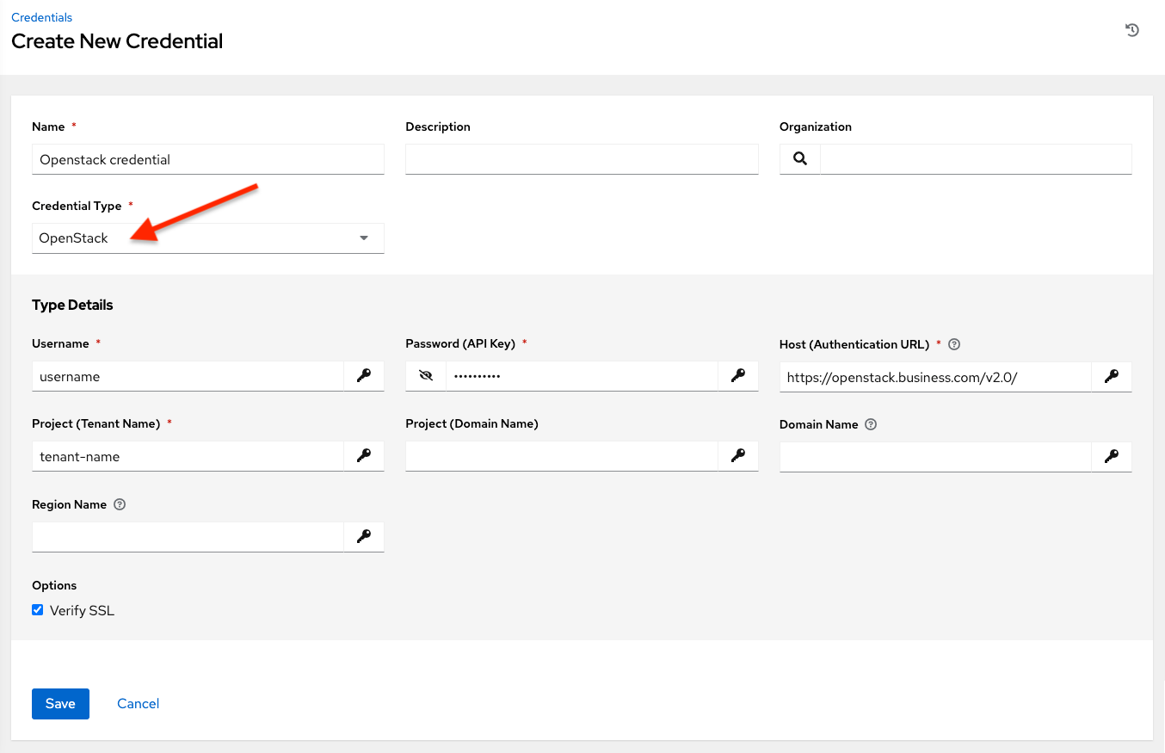1165x753 pixels.
Task: Click the key icon beside Password (API Key)
Action: (x=737, y=375)
